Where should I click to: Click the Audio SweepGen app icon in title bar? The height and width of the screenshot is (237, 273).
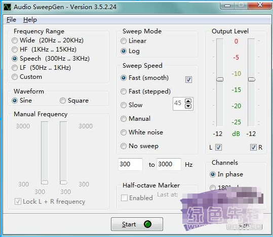pyautogui.click(x=7, y=7)
